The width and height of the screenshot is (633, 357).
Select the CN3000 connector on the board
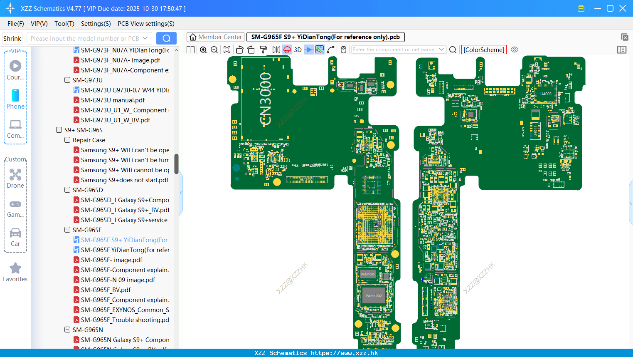point(265,99)
